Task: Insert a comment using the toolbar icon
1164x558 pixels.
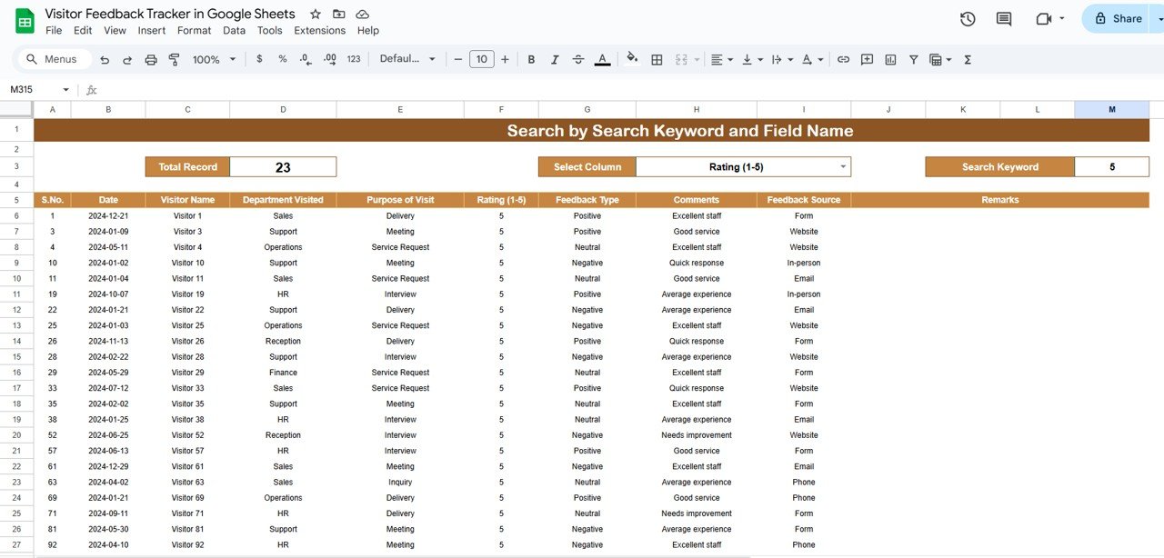Action: pos(866,59)
